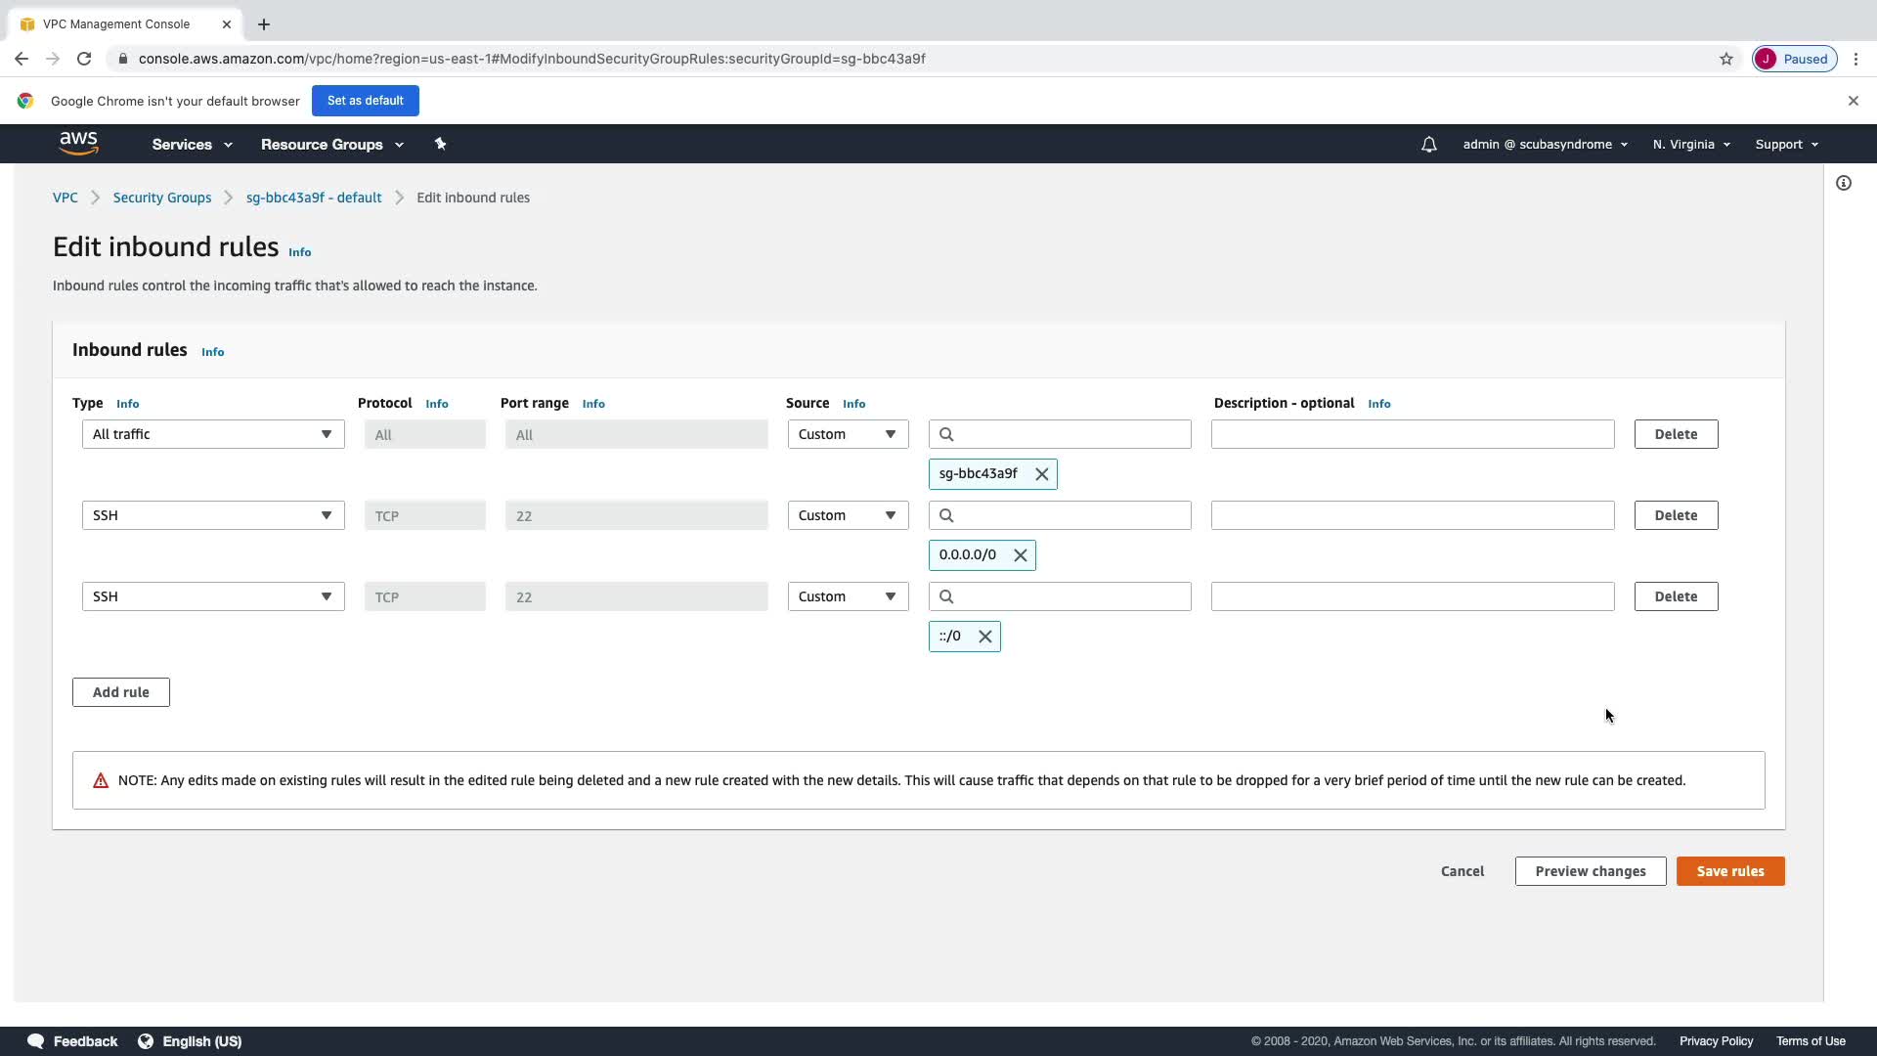This screenshot has width=1877, height=1056.
Task: Open the N. Virginia region selector
Action: (x=1690, y=145)
